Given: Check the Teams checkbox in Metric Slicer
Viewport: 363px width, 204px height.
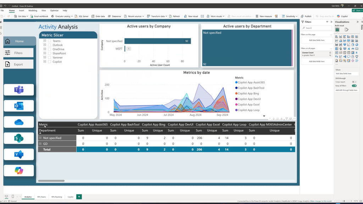Looking at the screenshot, I should (49, 41).
